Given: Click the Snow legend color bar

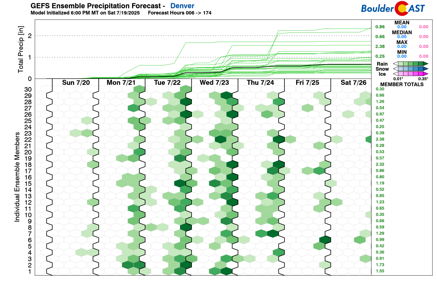Looking at the screenshot, I should [x=410, y=69].
